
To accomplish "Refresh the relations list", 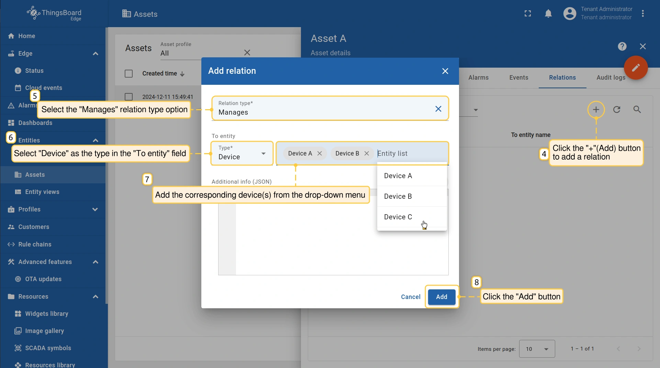I will [617, 110].
